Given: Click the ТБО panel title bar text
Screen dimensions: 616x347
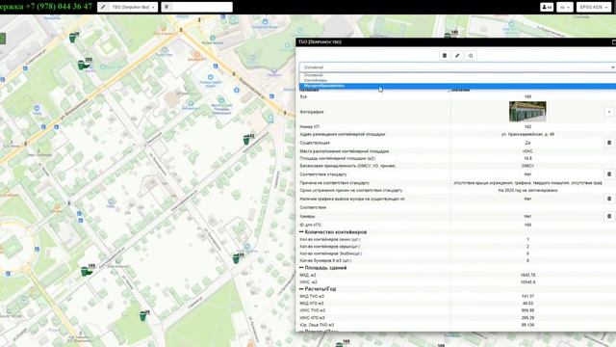Looking at the screenshot, I should pos(320,42).
